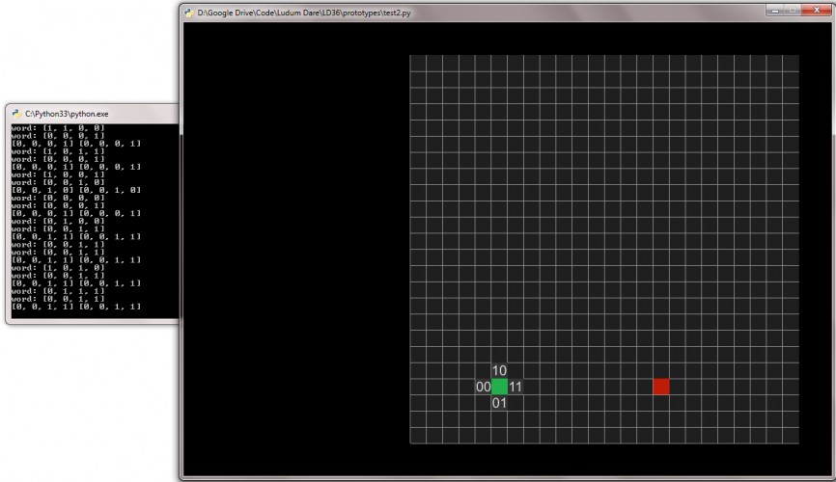Click console line '[0, 0, 1, 0] [0, 0, 1, 0]'
The height and width of the screenshot is (482, 836).
click(x=76, y=190)
